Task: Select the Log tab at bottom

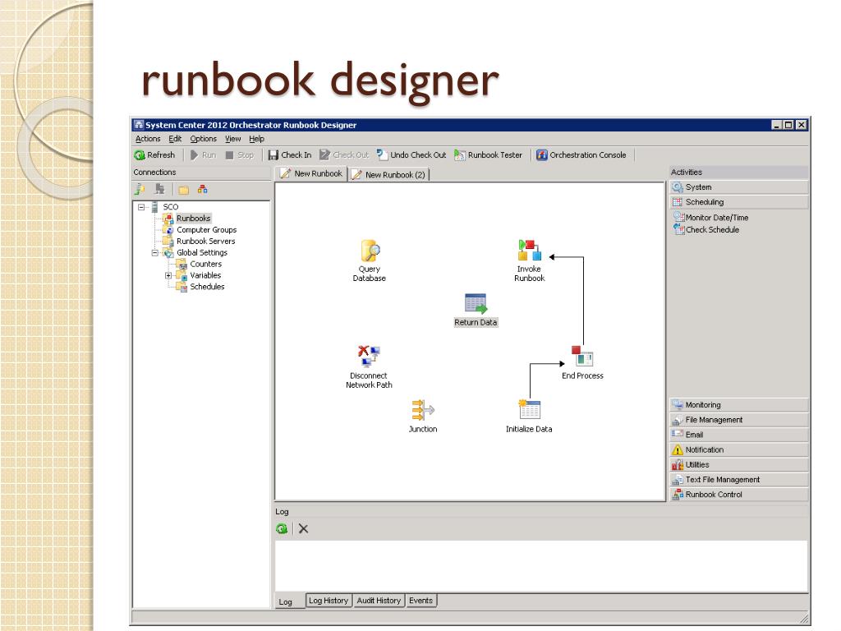Action: coord(285,602)
